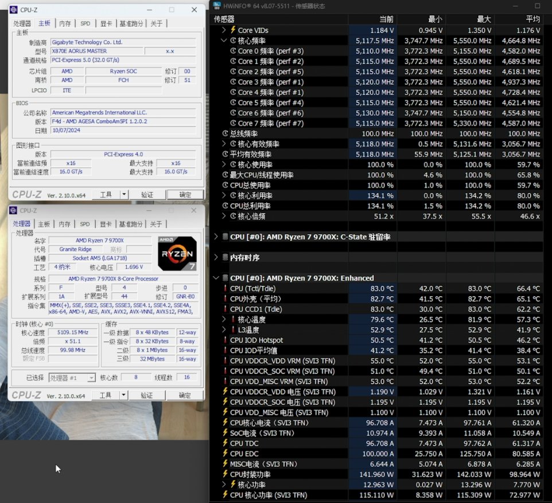552x503 pixels.
Task: Switch to 内存 tab in top CPU-Z
Action: pos(65,23)
